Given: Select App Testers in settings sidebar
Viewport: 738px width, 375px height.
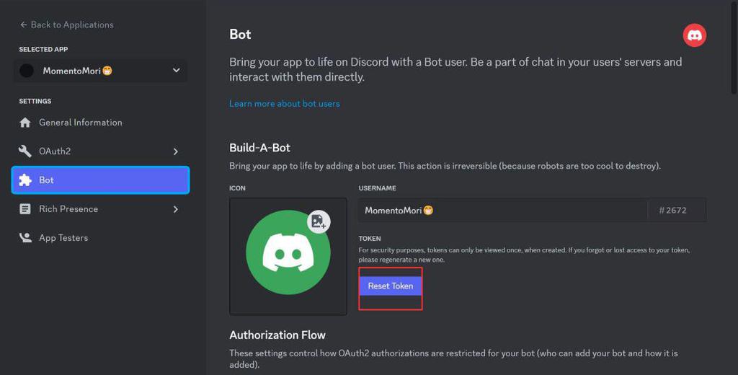Looking at the screenshot, I should [x=63, y=238].
